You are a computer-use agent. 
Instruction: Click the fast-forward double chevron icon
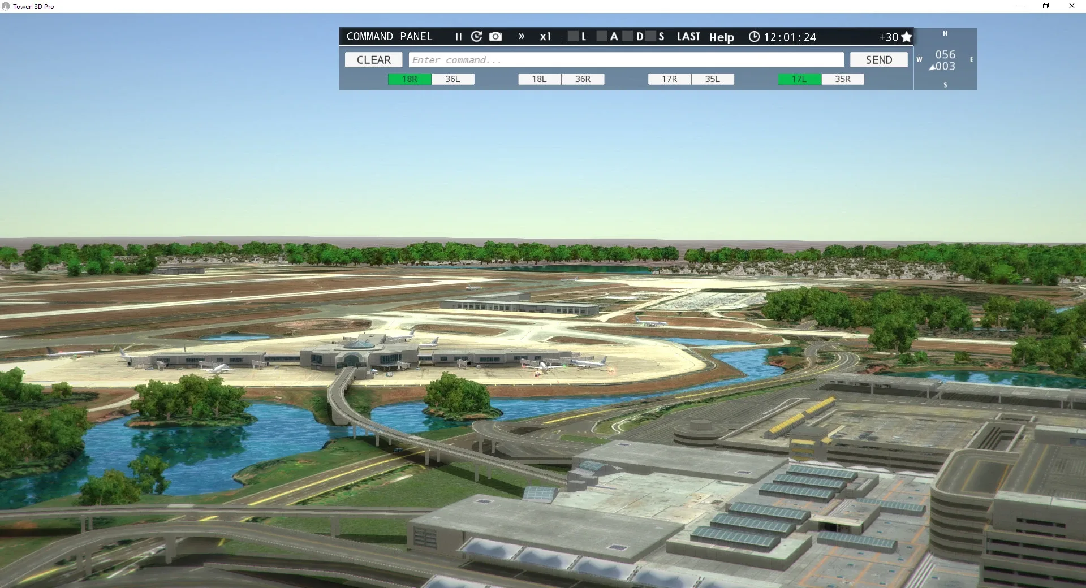coord(522,37)
